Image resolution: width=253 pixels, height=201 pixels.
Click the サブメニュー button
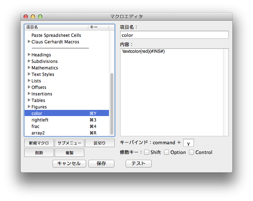point(69,143)
